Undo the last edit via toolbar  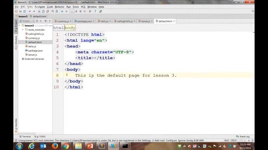click(x=30, y=11)
